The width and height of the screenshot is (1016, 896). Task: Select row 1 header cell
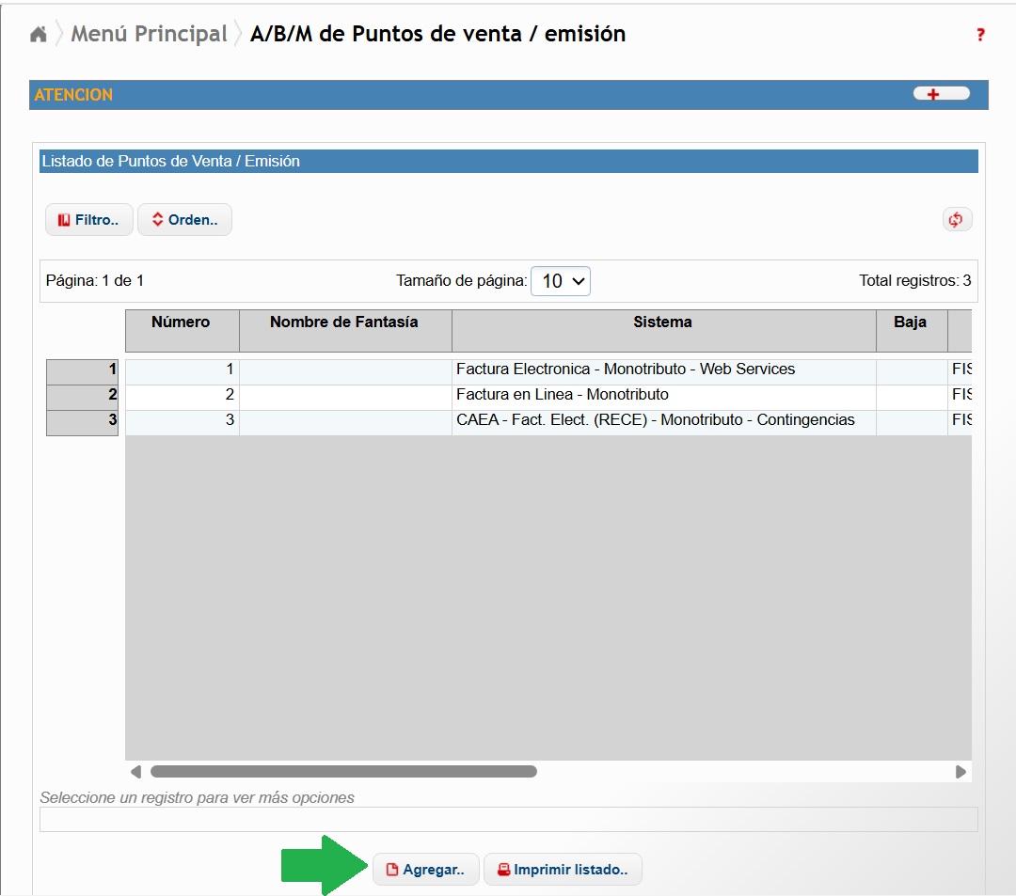pyautogui.click(x=83, y=370)
